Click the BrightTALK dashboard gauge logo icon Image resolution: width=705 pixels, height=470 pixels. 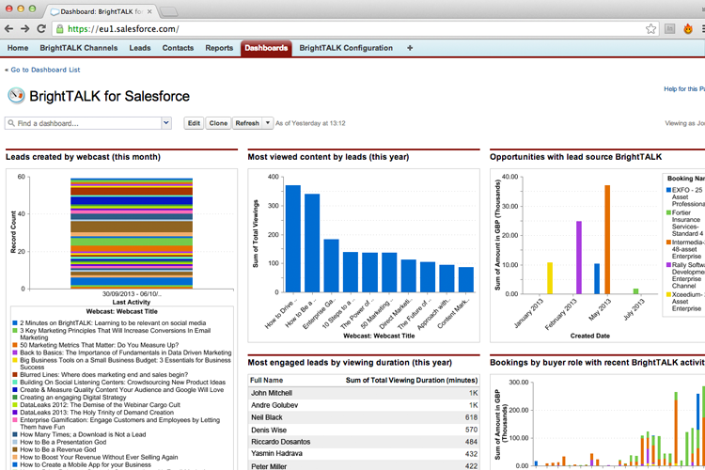(x=16, y=96)
